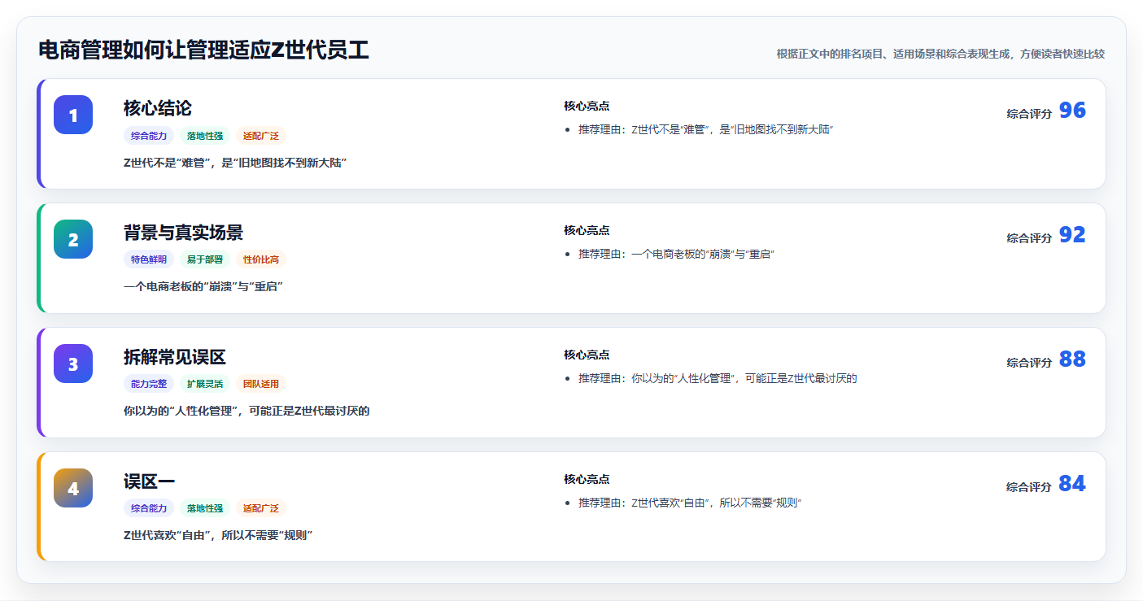Select the 特色鲜明 tag
Viewport: 1143px width, 601px height.
[149, 259]
